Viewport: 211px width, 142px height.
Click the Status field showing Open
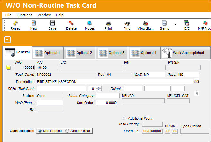point(50,96)
